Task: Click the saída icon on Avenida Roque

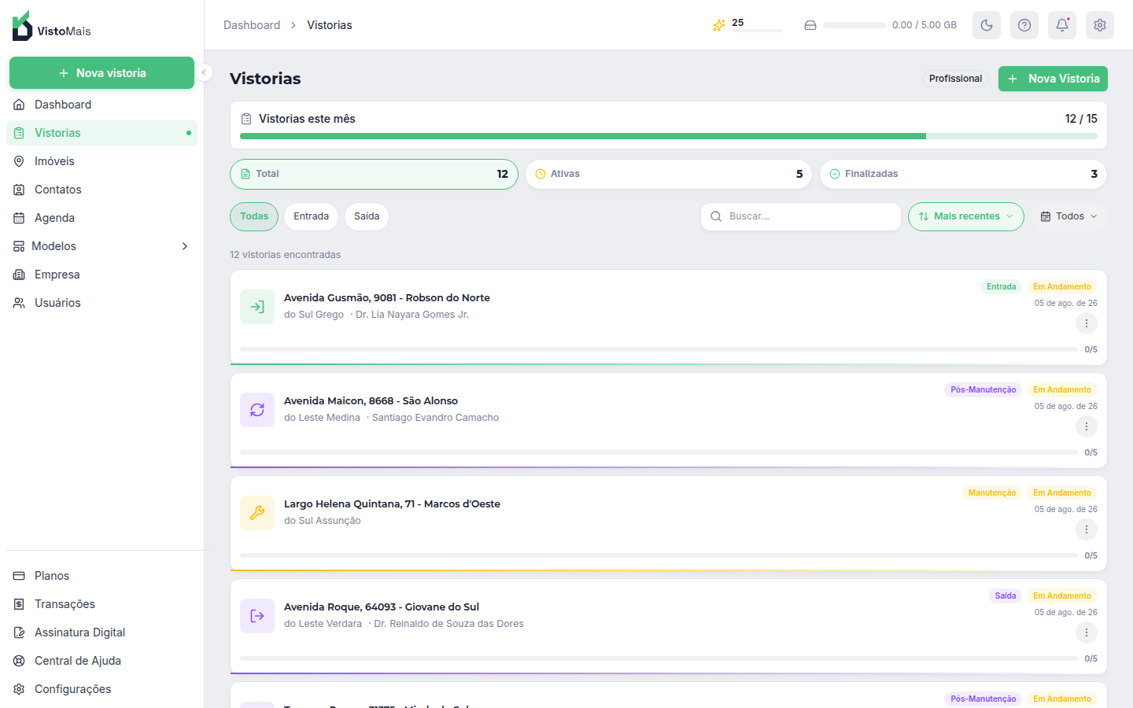Action: click(x=257, y=616)
